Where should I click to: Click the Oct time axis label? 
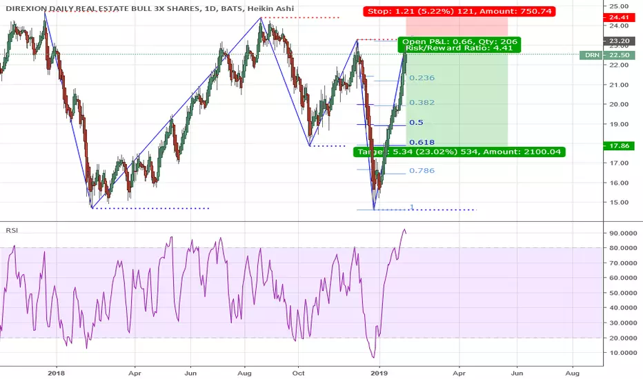pos(298,373)
